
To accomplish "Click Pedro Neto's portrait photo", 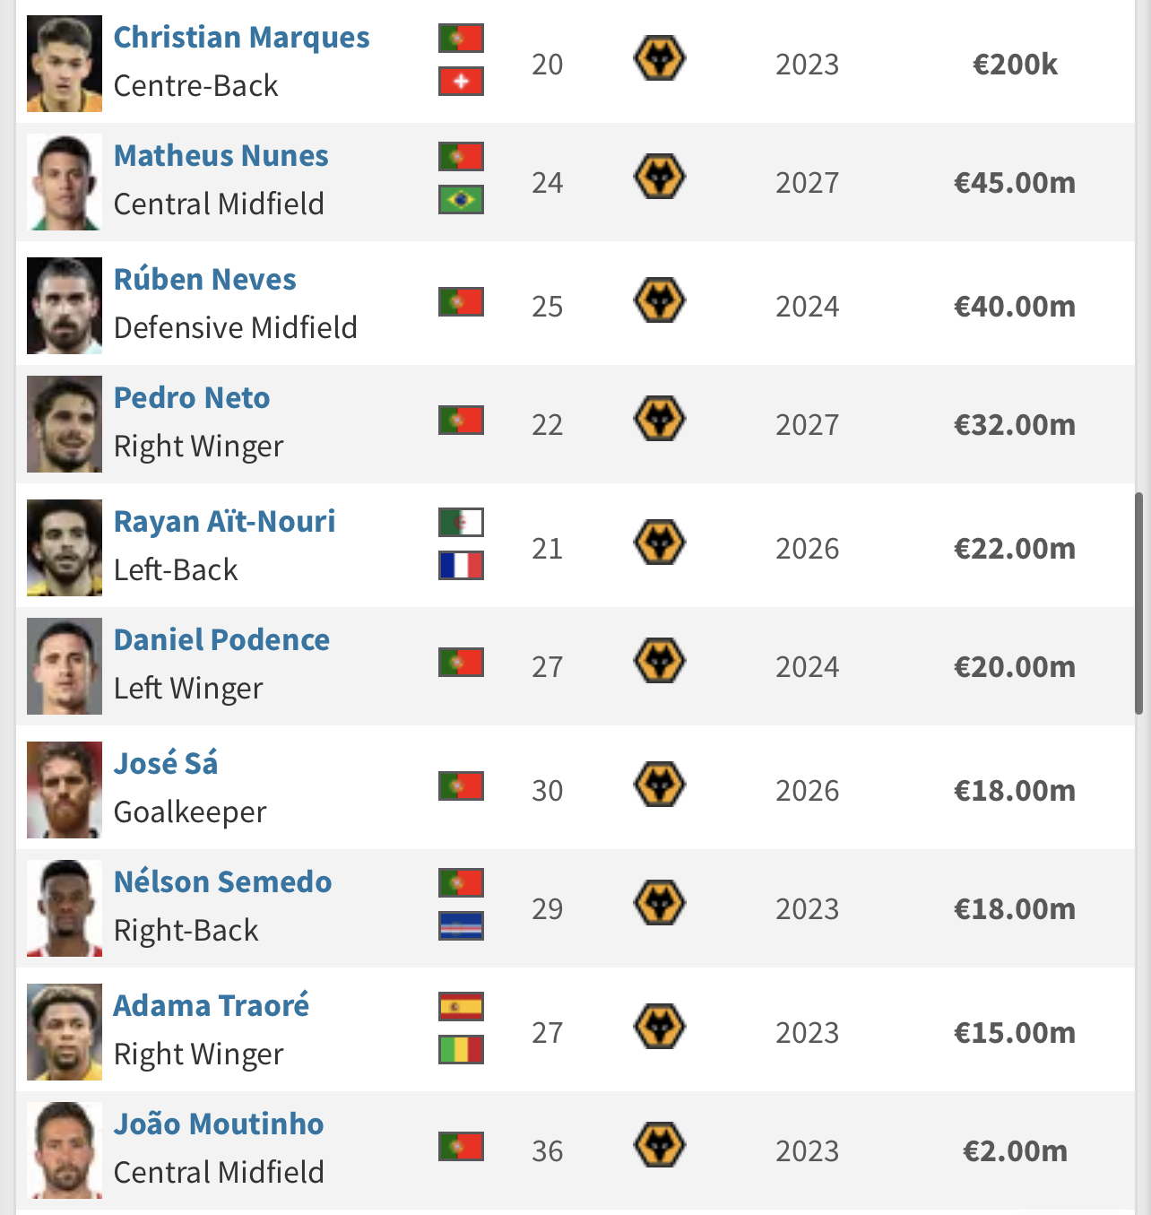I will click(x=65, y=424).
